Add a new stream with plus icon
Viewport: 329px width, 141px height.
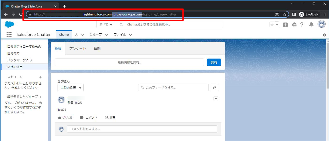click(40, 77)
